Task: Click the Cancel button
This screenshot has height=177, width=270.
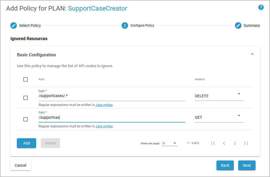Action: tap(20, 165)
